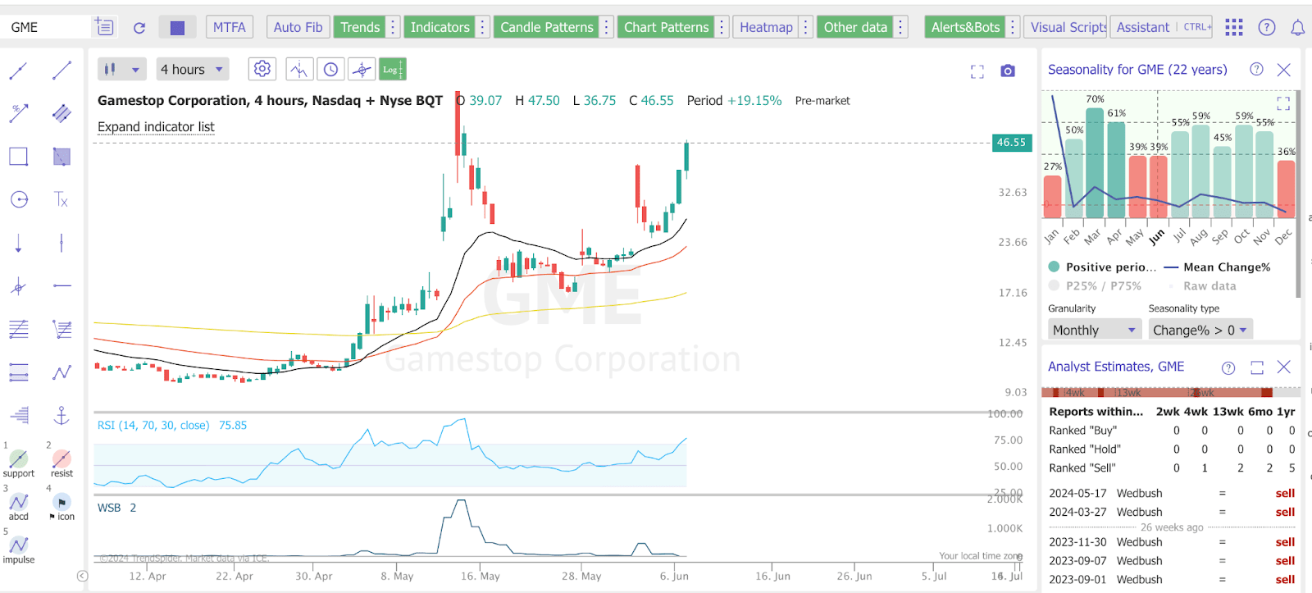Click the Expand indicator list link
Viewport: 1312px width, 593px height.
coord(156,127)
